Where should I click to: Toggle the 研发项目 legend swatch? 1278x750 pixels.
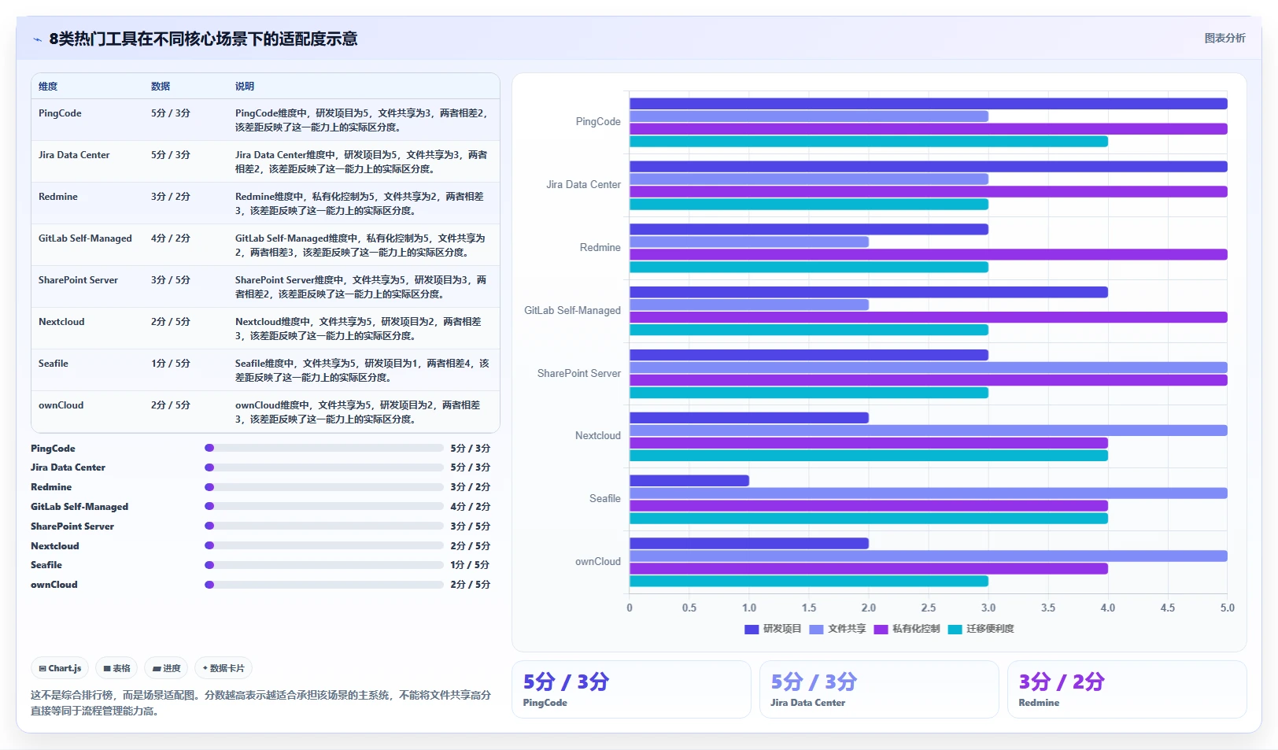pyautogui.click(x=751, y=629)
